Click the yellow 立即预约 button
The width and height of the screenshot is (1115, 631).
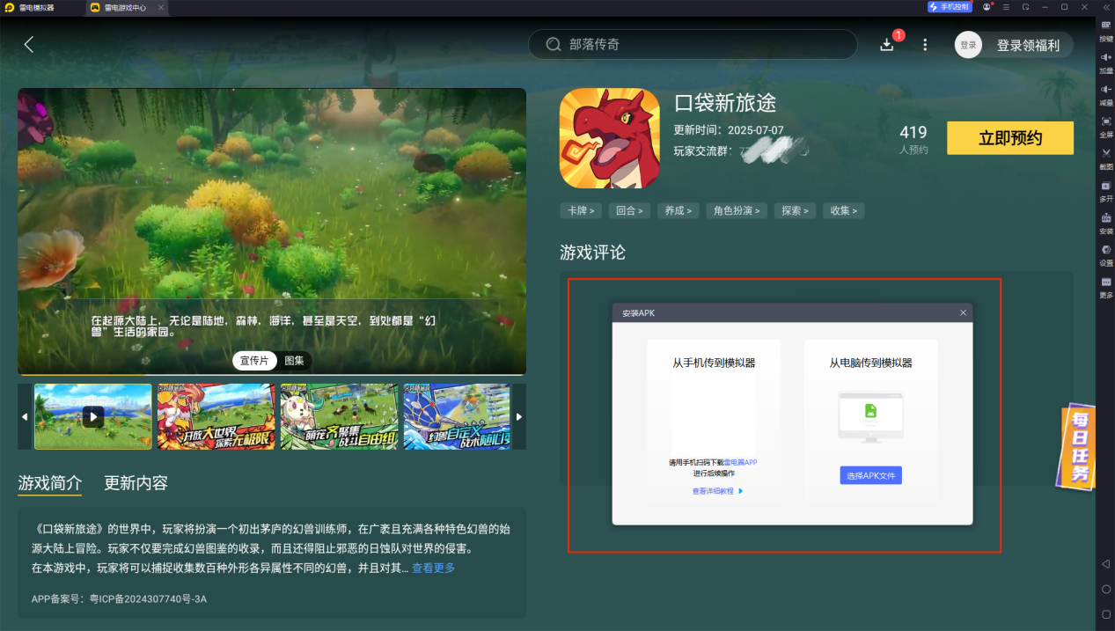click(1010, 138)
